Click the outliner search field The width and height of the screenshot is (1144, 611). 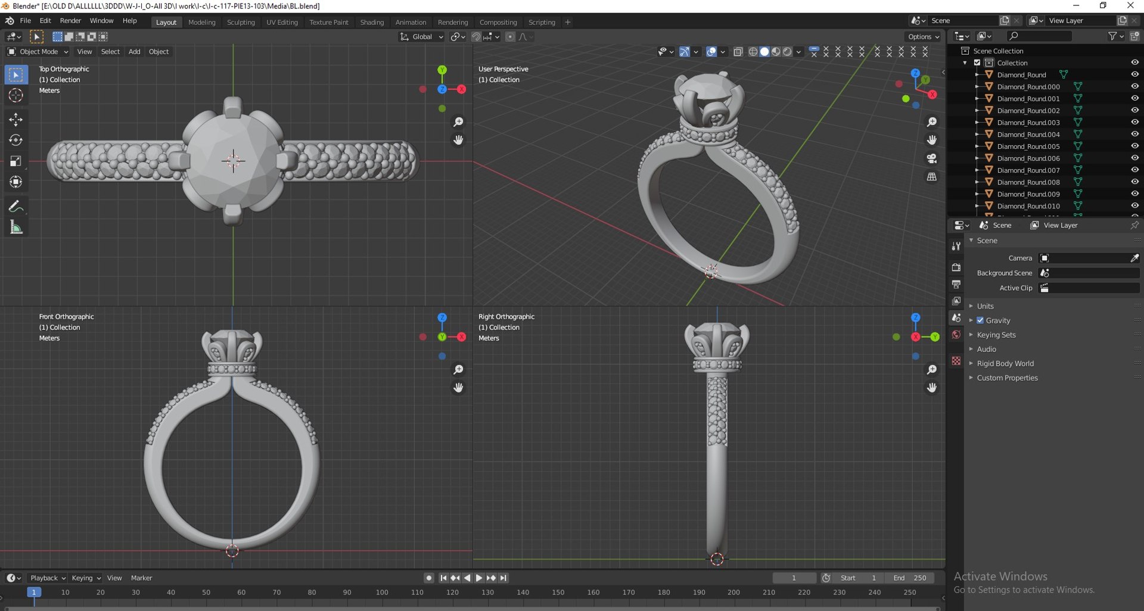tap(1039, 37)
